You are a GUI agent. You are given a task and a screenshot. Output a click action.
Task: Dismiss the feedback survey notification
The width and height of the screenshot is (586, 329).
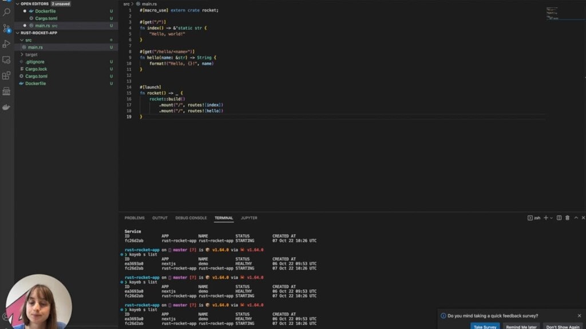[x=581, y=315]
